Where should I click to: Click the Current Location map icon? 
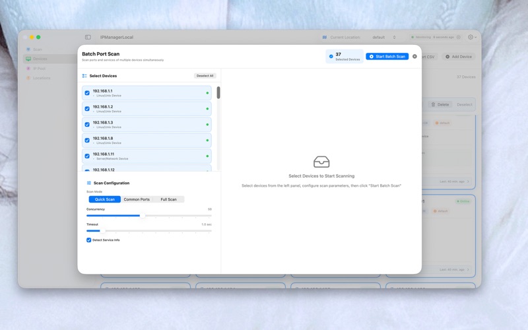(x=325, y=38)
